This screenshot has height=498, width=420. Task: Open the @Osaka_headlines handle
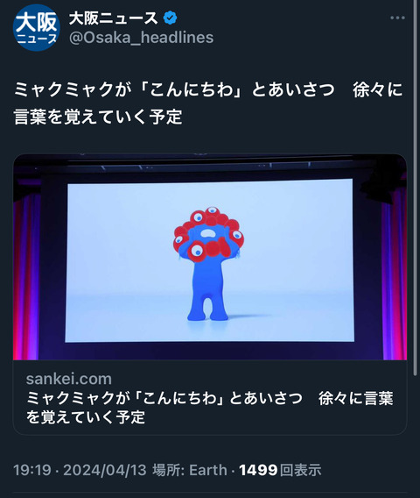(142, 38)
